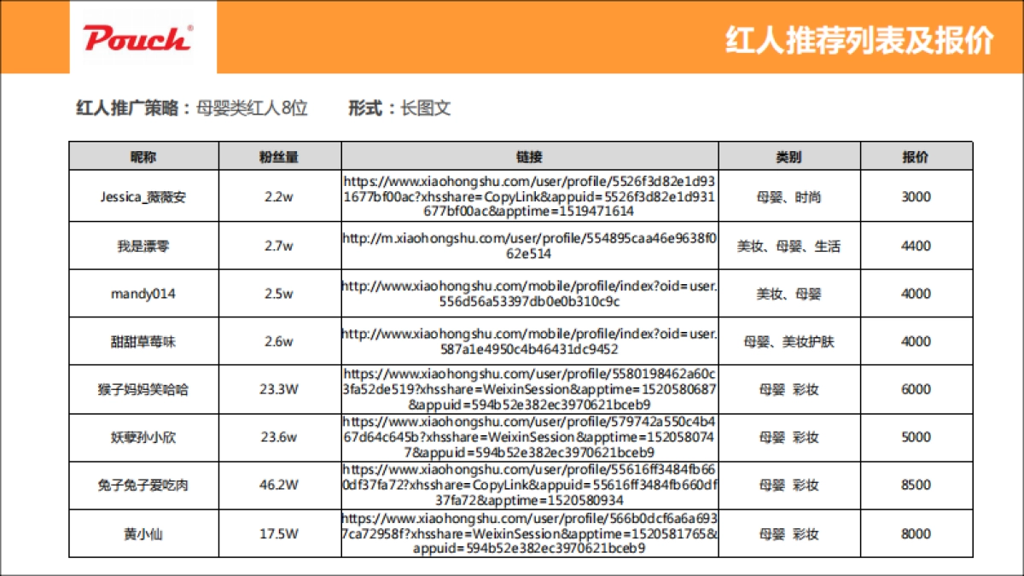This screenshot has width=1024, height=576.
Task: Select the 粉丝量 column header
Action: (x=279, y=157)
